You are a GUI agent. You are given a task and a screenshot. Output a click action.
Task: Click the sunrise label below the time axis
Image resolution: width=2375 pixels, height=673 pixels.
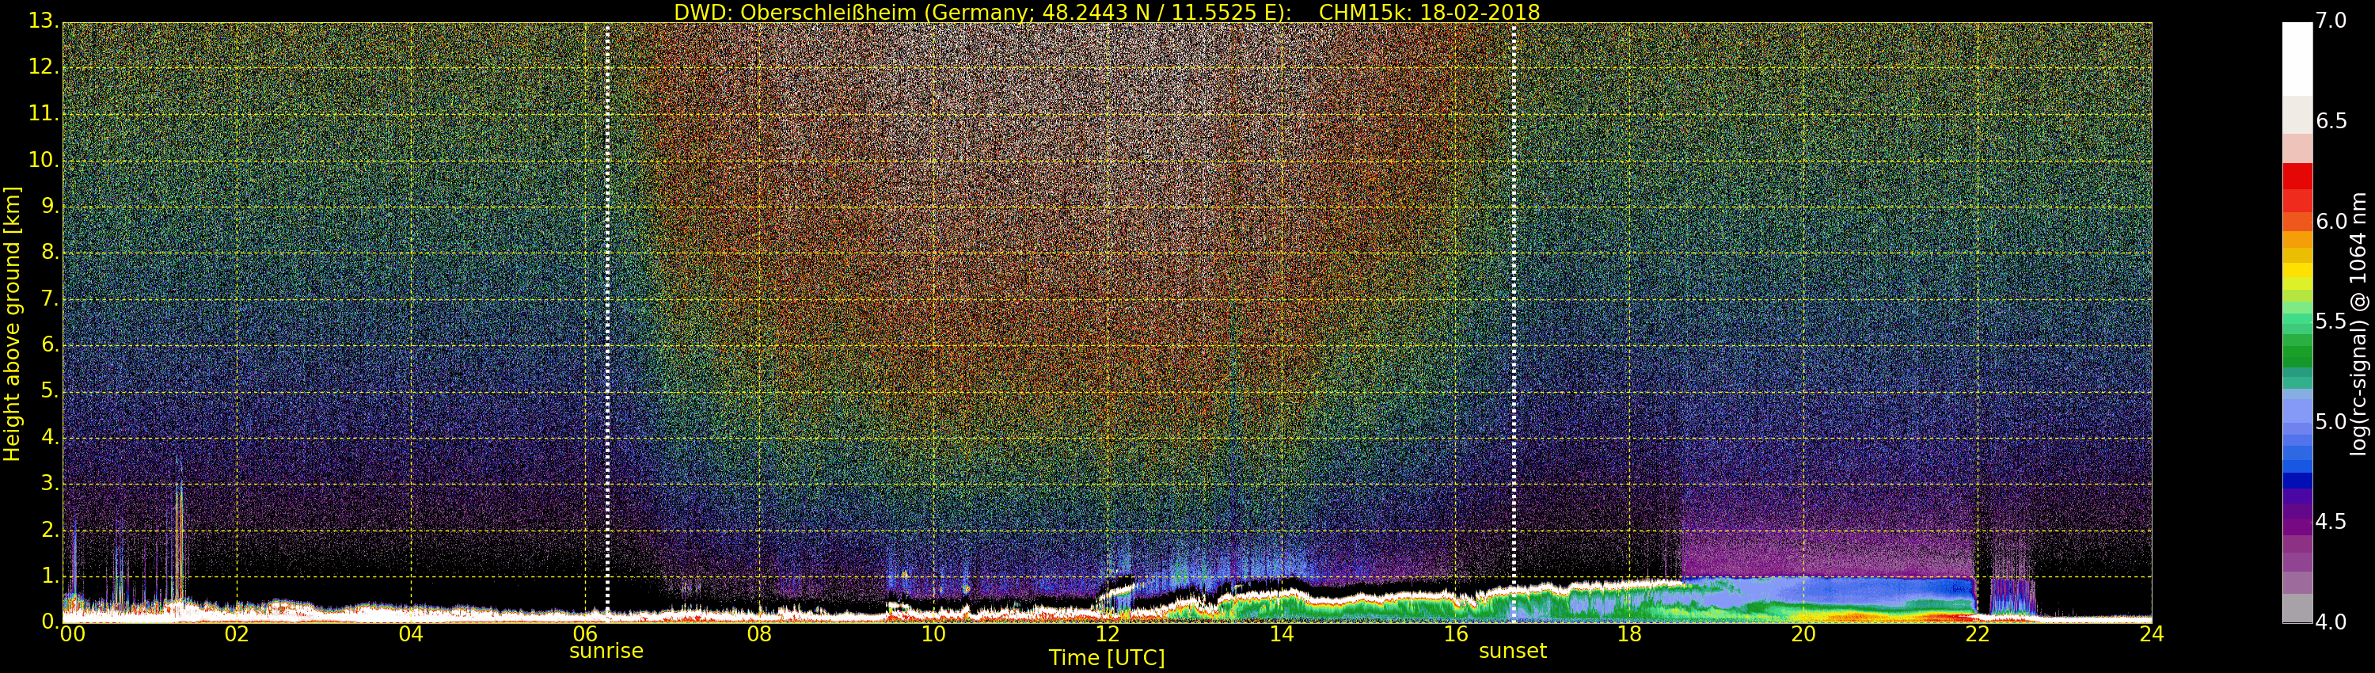(x=606, y=651)
